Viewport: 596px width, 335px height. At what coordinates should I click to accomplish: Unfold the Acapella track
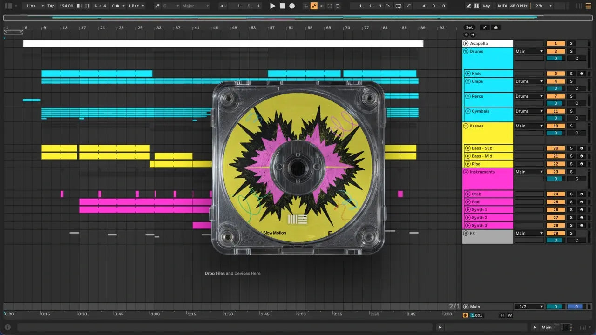click(466, 43)
